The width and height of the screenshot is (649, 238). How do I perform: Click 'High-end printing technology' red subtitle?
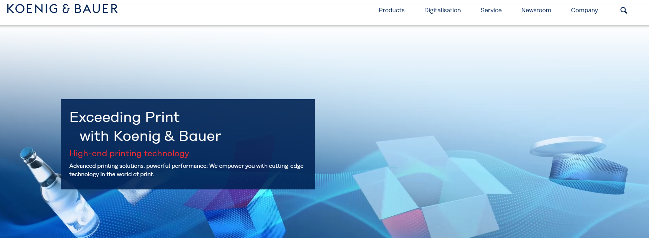[129, 153]
